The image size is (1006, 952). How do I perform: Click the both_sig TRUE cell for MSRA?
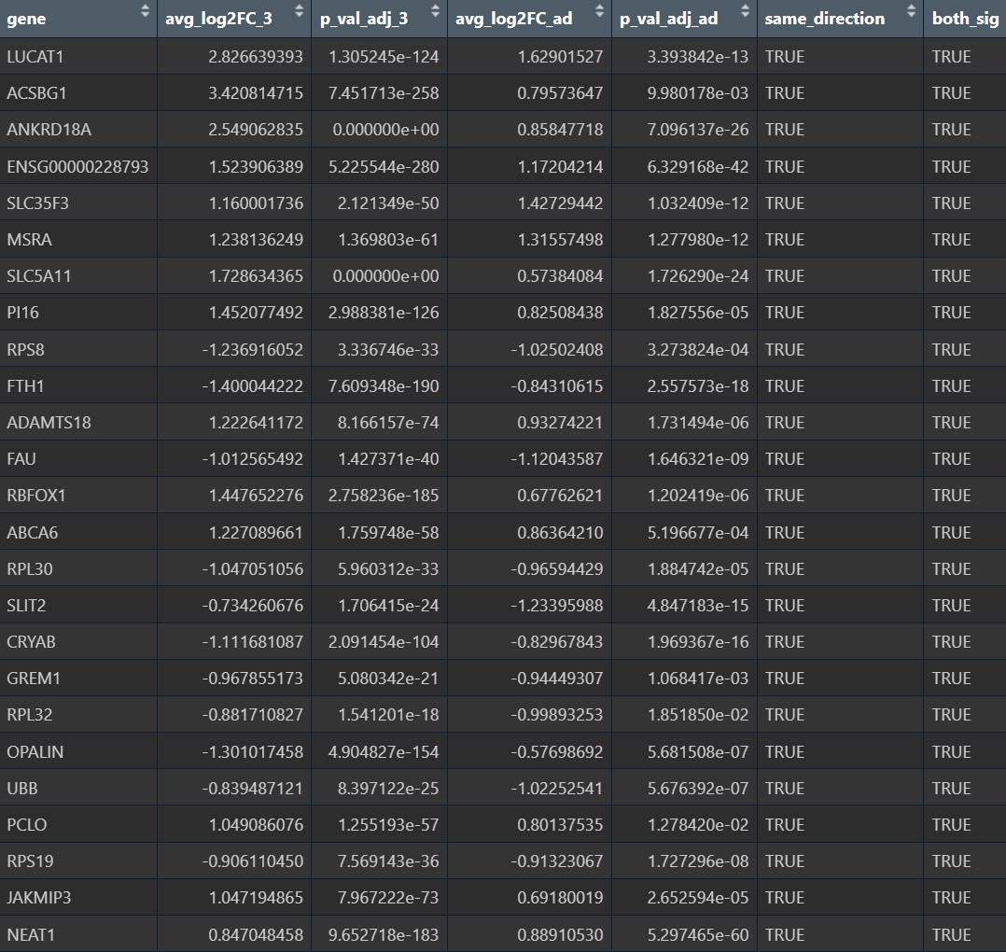tap(951, 240)
